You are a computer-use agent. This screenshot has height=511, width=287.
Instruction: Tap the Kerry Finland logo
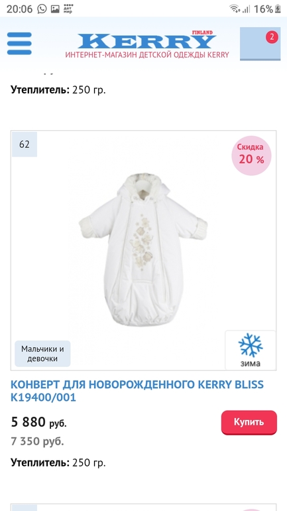click(146, 40)
